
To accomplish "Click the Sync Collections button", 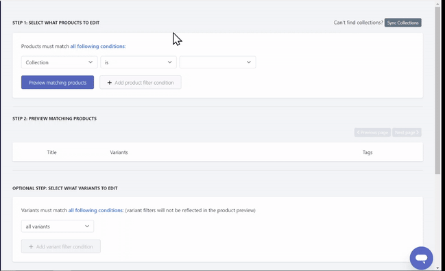I will click(x=402, y=23).
